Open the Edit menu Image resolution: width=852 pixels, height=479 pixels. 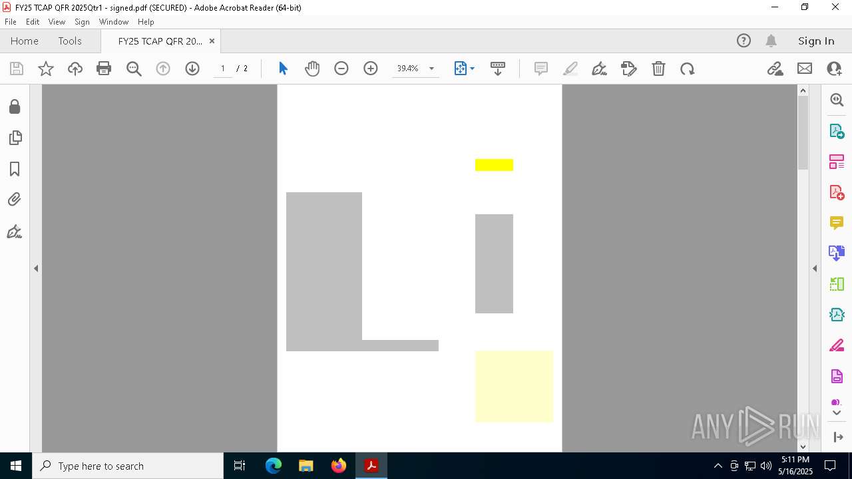(33, 22)
